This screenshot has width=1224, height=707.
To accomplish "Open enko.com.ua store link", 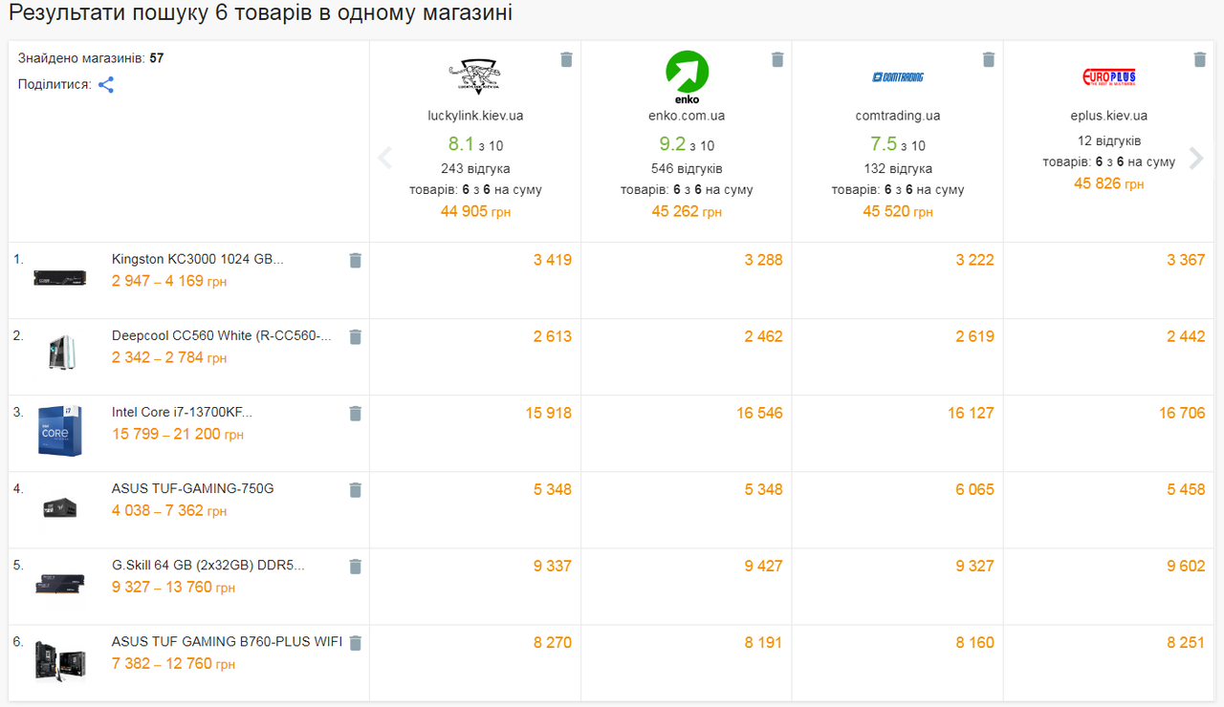I will click(x=687, y=116).
